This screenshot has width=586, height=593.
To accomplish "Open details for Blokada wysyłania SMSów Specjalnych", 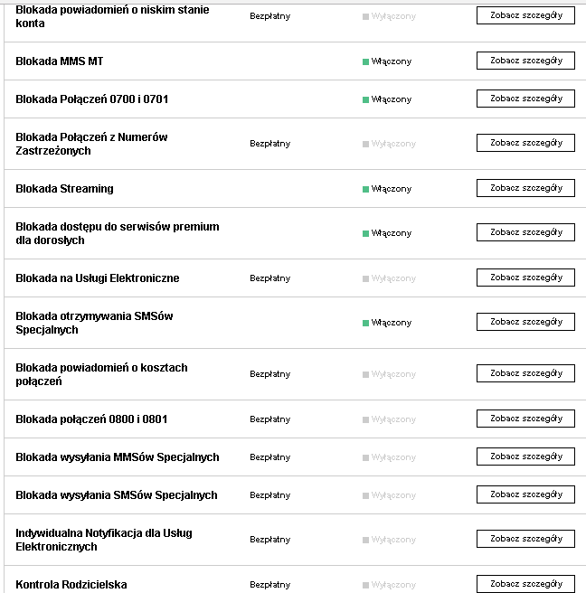I will click(525, 494).
